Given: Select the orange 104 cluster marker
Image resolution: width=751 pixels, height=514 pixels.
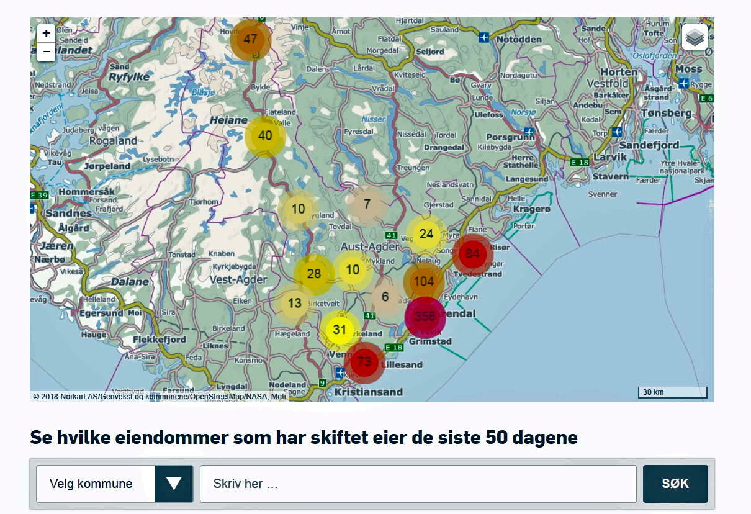Looking at the screenshot, I should pos(424,281).
